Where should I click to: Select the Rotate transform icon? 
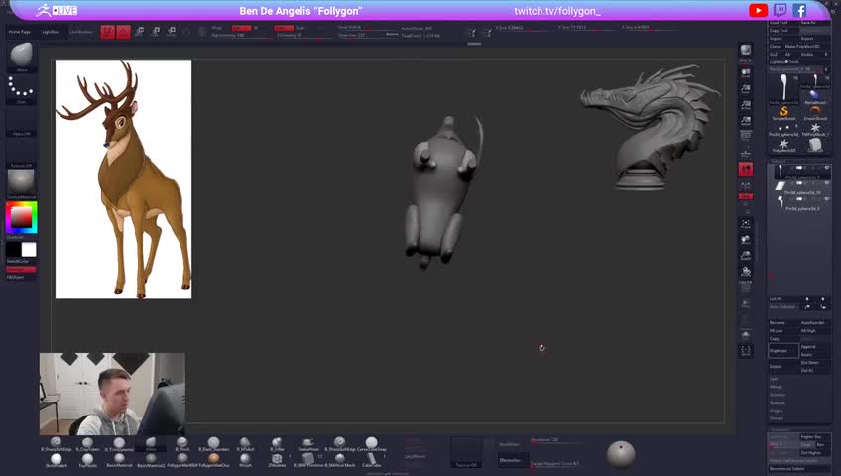click(172, 32)
